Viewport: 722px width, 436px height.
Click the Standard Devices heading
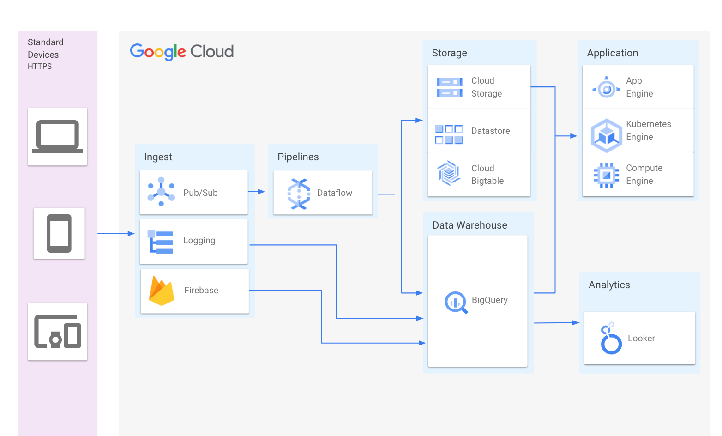click(x=46, y=48)
